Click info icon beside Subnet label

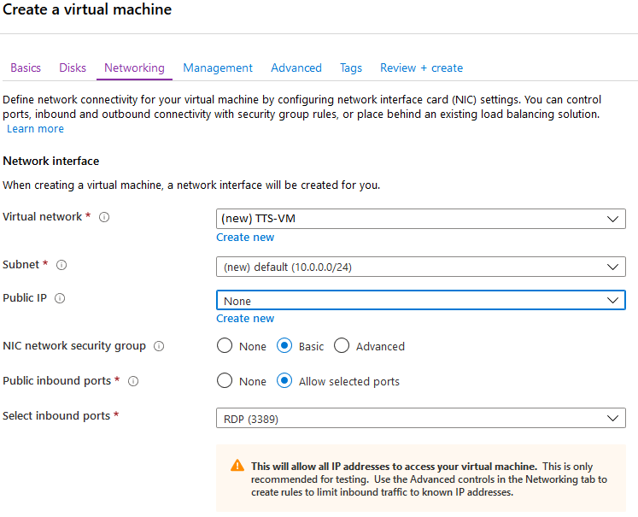click(x=61, y=265)
